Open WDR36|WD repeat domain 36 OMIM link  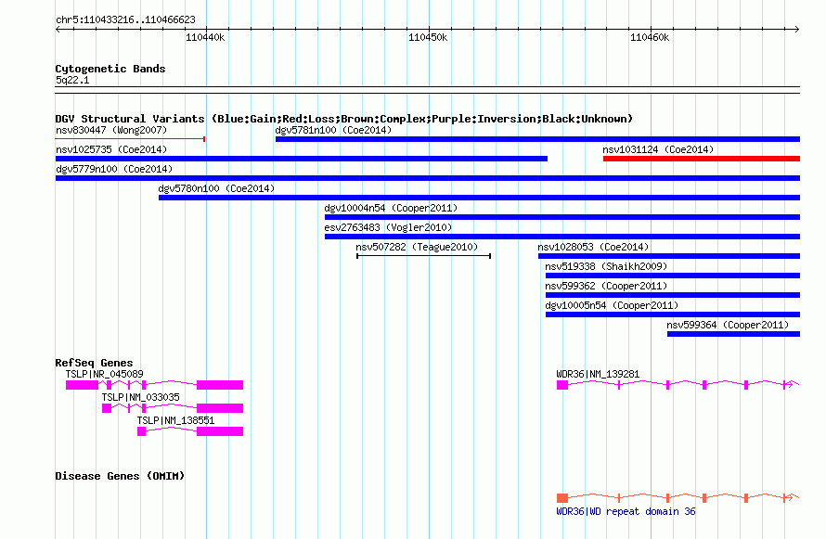[626, 511]
